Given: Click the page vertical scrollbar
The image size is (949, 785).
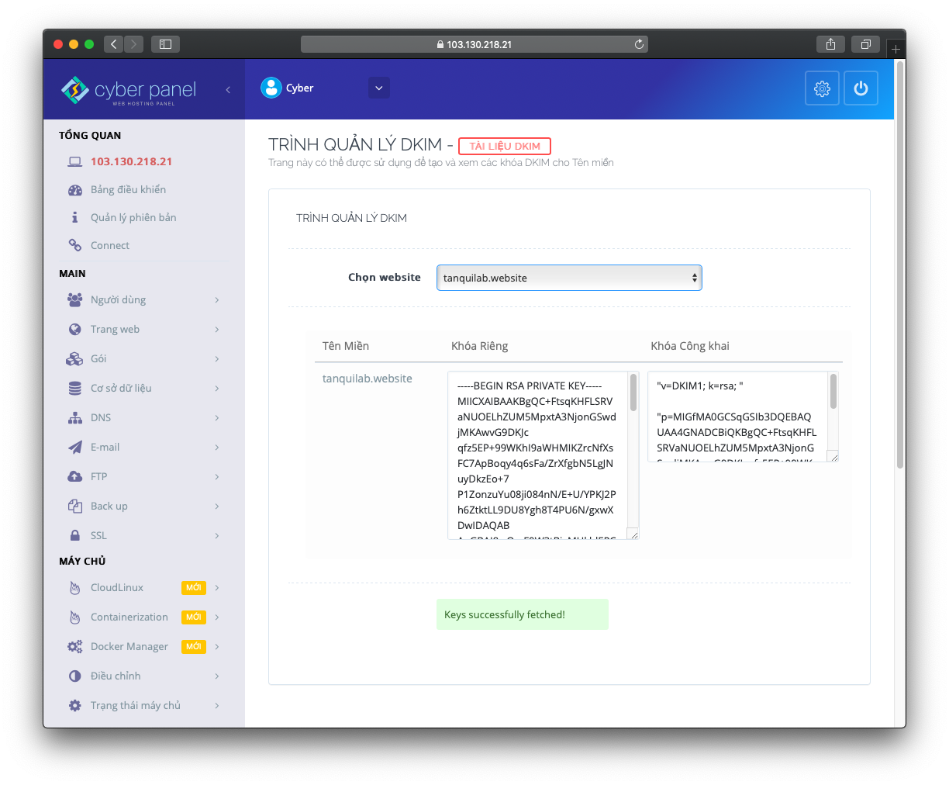Looking at the screenshot, I should (x=900, y=264).
